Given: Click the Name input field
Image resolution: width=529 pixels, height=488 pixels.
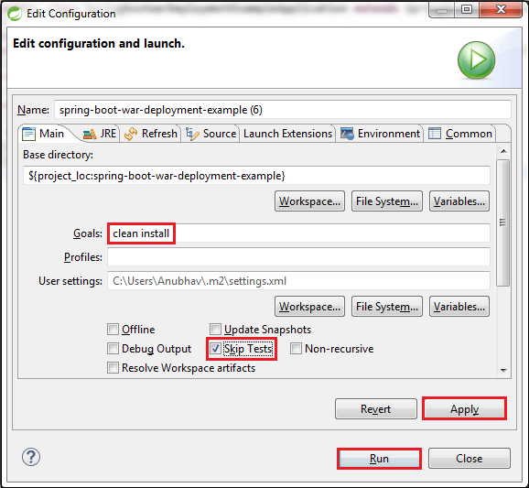Looking at the screenshot, I should point(283,110).
